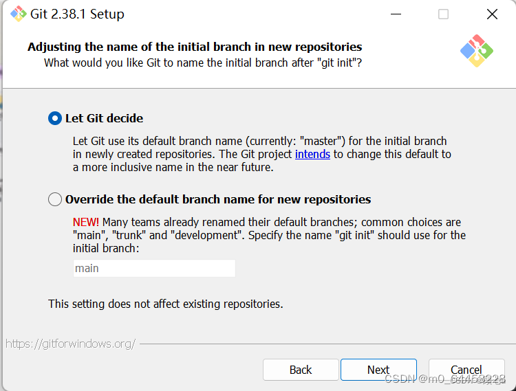Click the "Let Git decide" label text
This screenshot has width=516, height=391.
coord(105,118)
